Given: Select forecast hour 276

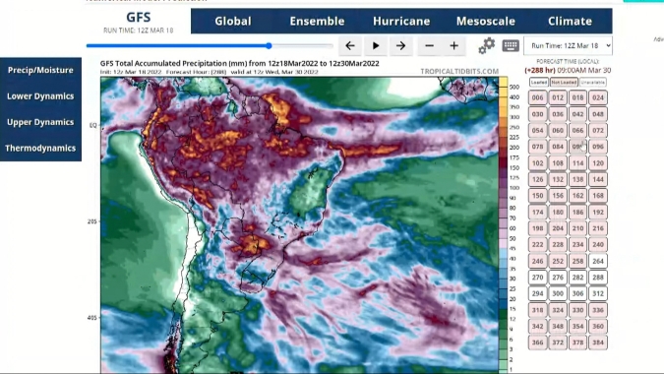Looking at the screenshot, I should 558,278.
